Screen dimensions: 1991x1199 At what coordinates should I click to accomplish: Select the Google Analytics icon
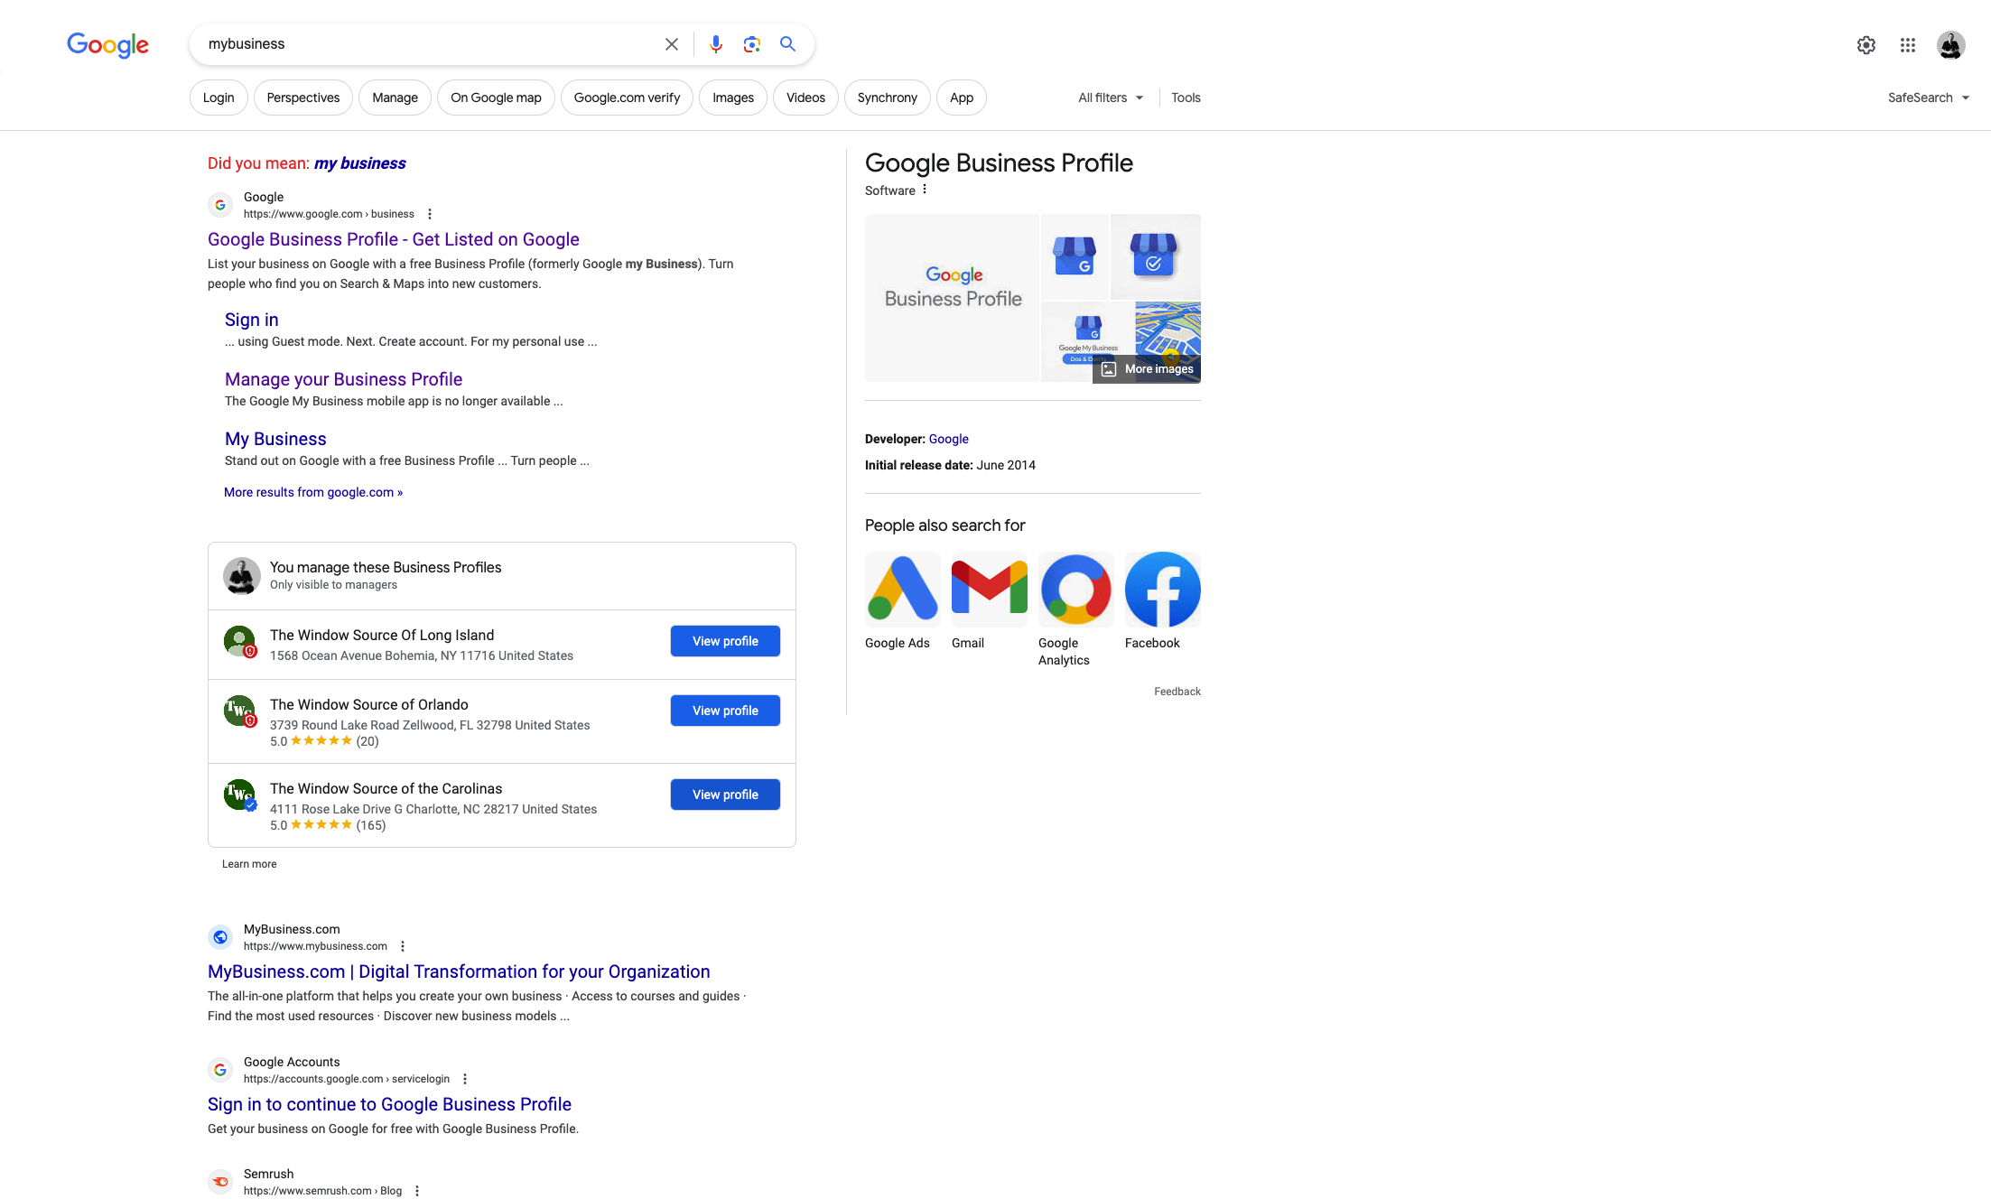click(1075, 590)
